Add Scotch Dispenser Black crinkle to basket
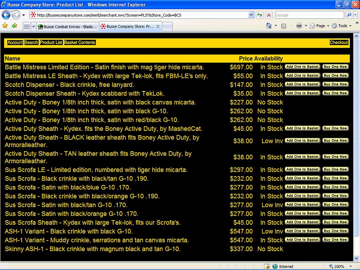Viewport: 360px width, 270px height. pyautogui.click(x=302, y=84)
